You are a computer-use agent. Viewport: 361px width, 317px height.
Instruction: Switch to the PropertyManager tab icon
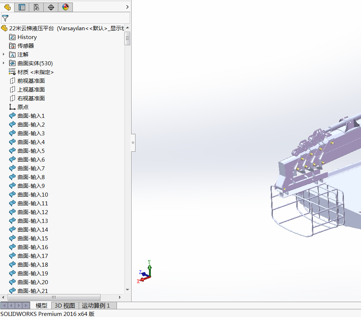[x=22, y=7]
